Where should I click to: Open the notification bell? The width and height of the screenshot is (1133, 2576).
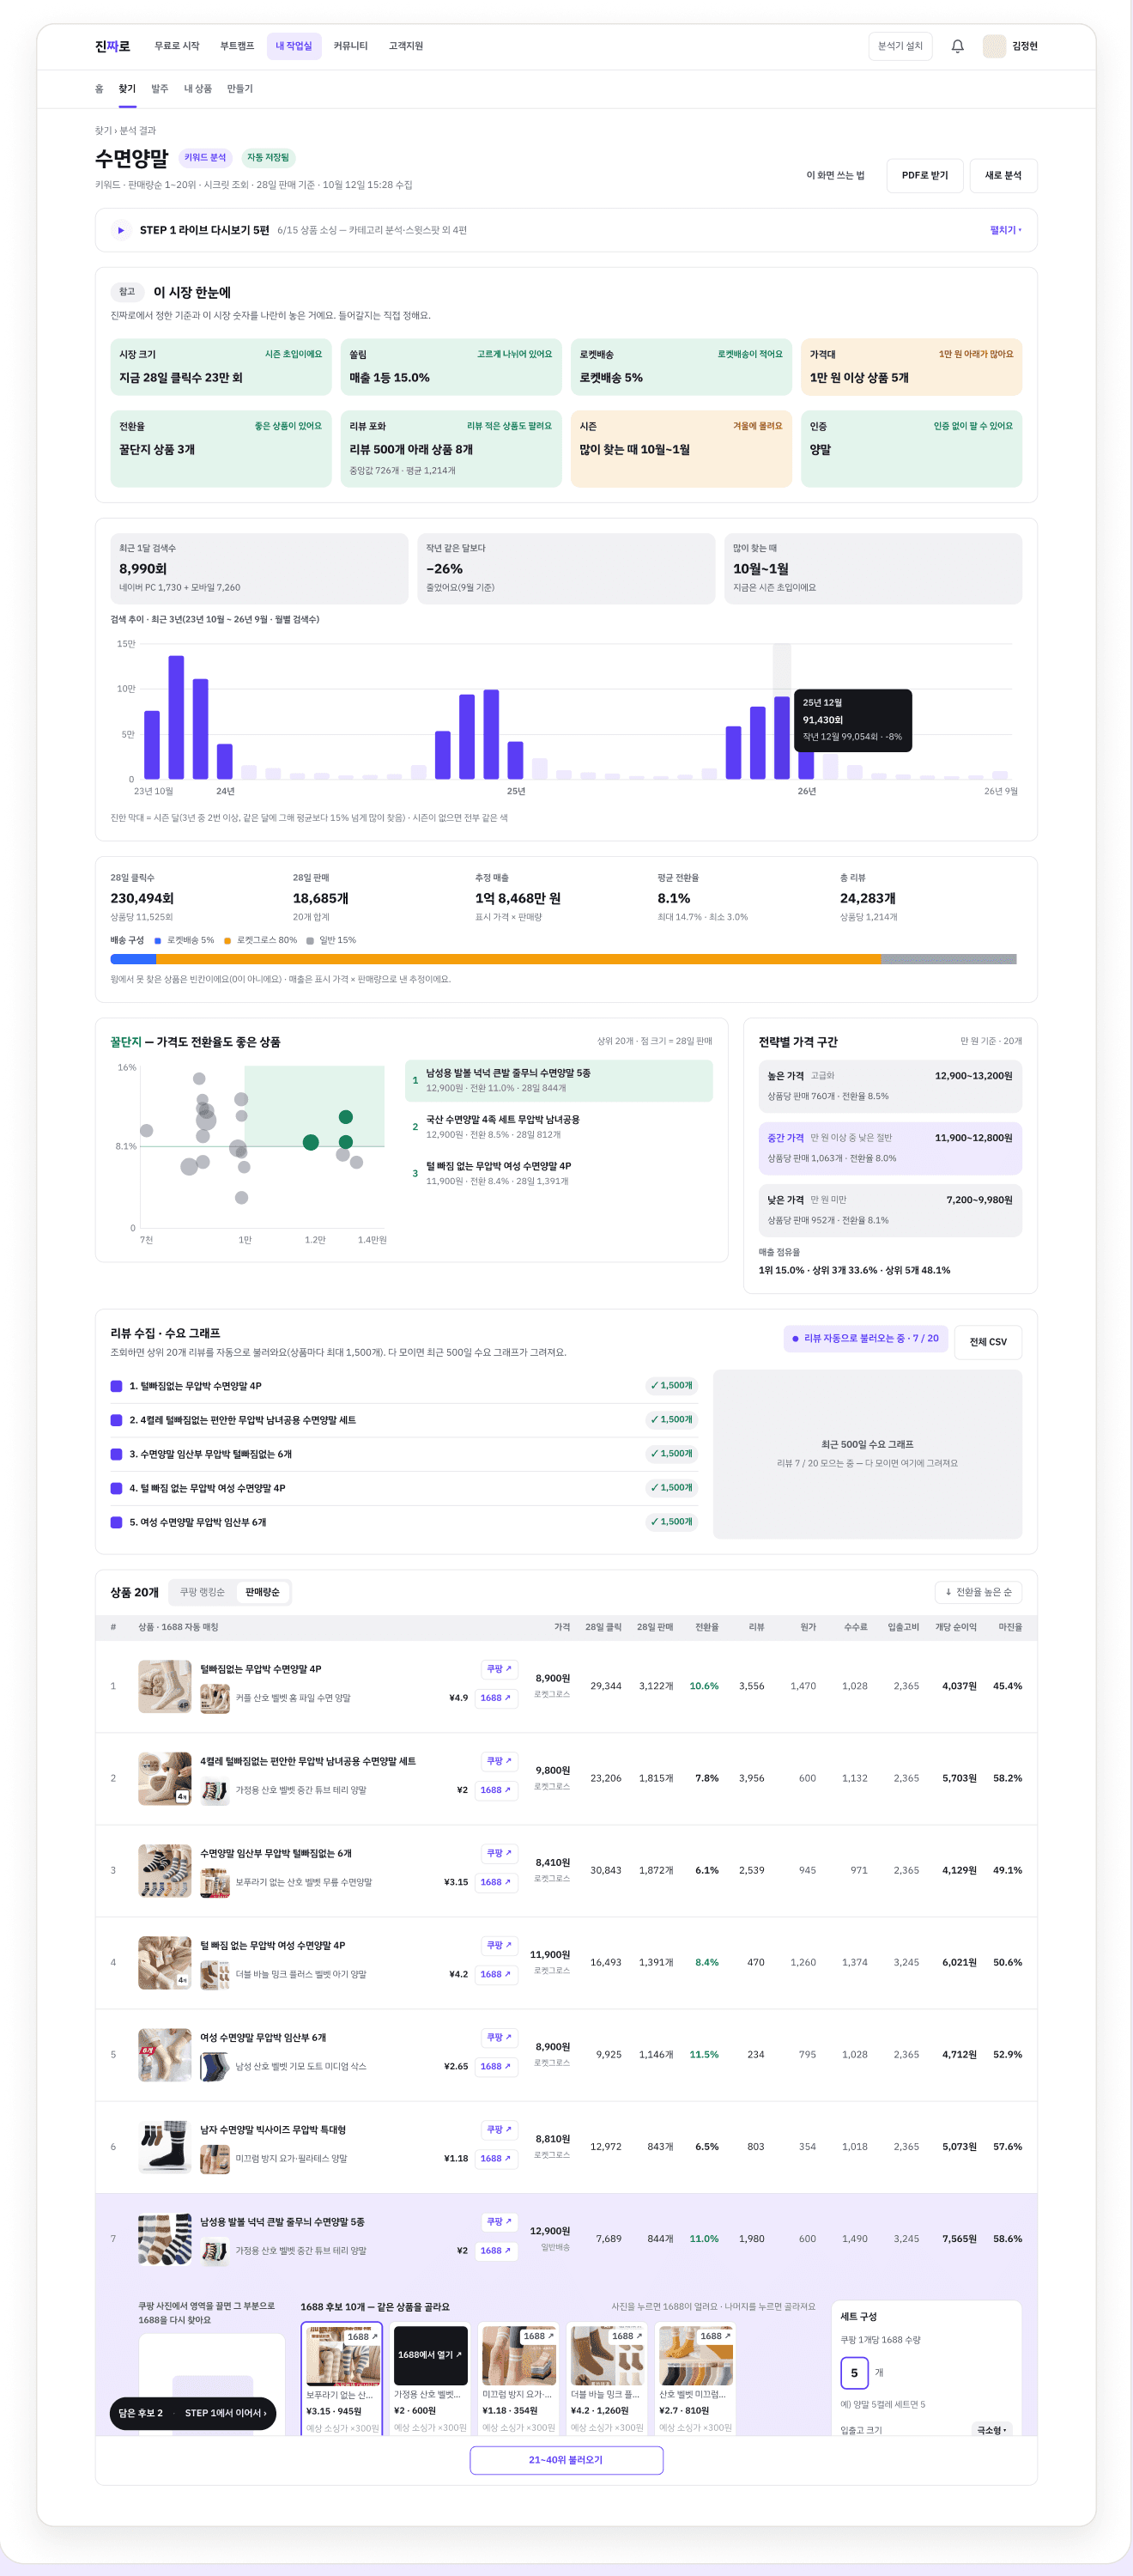tap(957, 46)
